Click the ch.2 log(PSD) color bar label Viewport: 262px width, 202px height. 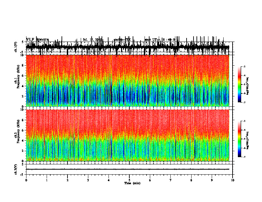[248, 140]
